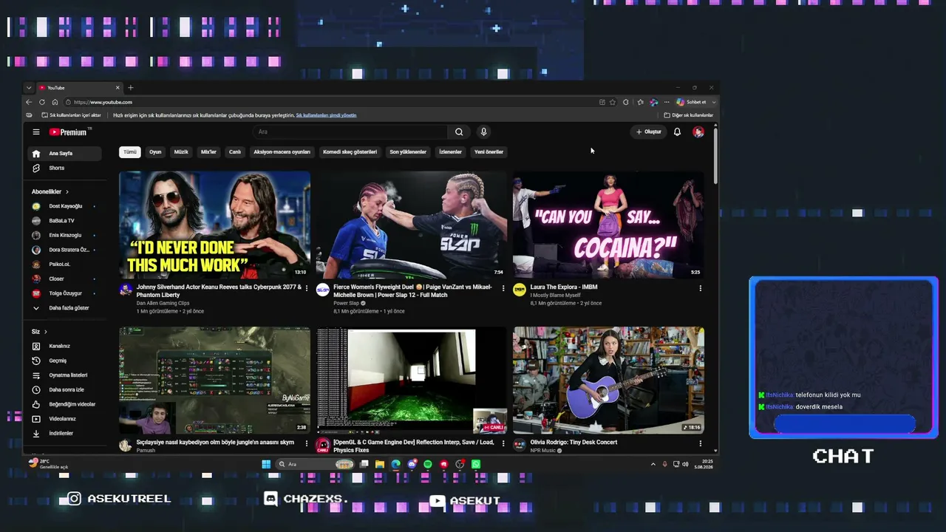
Task: Play the Olivia Rodrigo Tiny Desk thumbnail
Action: click(x=609, y=380)
